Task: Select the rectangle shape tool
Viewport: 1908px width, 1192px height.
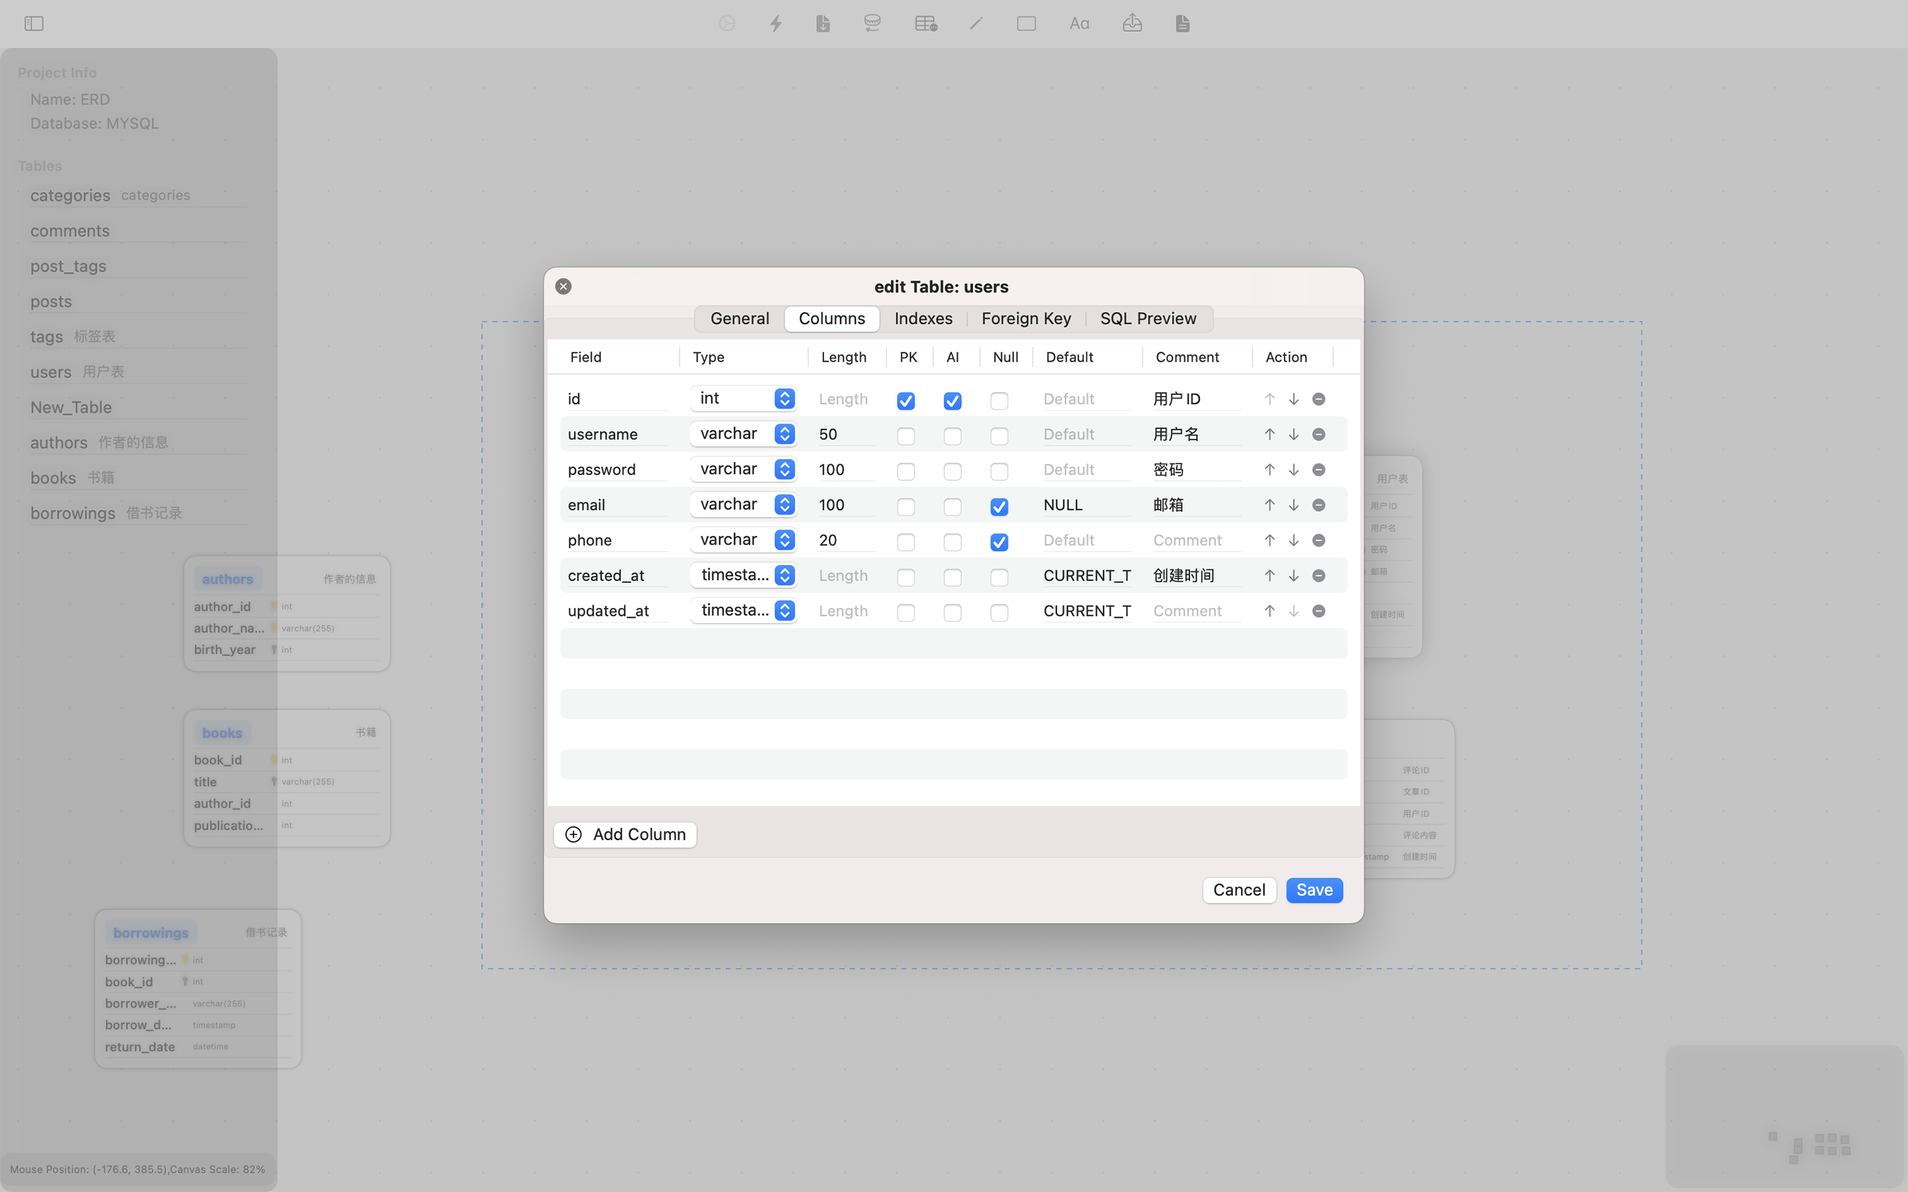Action: click(x=1026, y=24)
